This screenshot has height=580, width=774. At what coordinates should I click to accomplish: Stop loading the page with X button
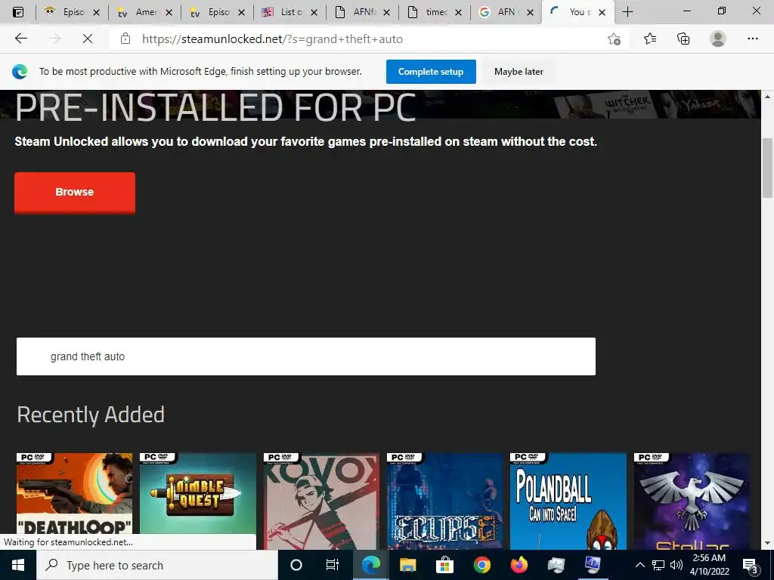[x=88, y=39]
